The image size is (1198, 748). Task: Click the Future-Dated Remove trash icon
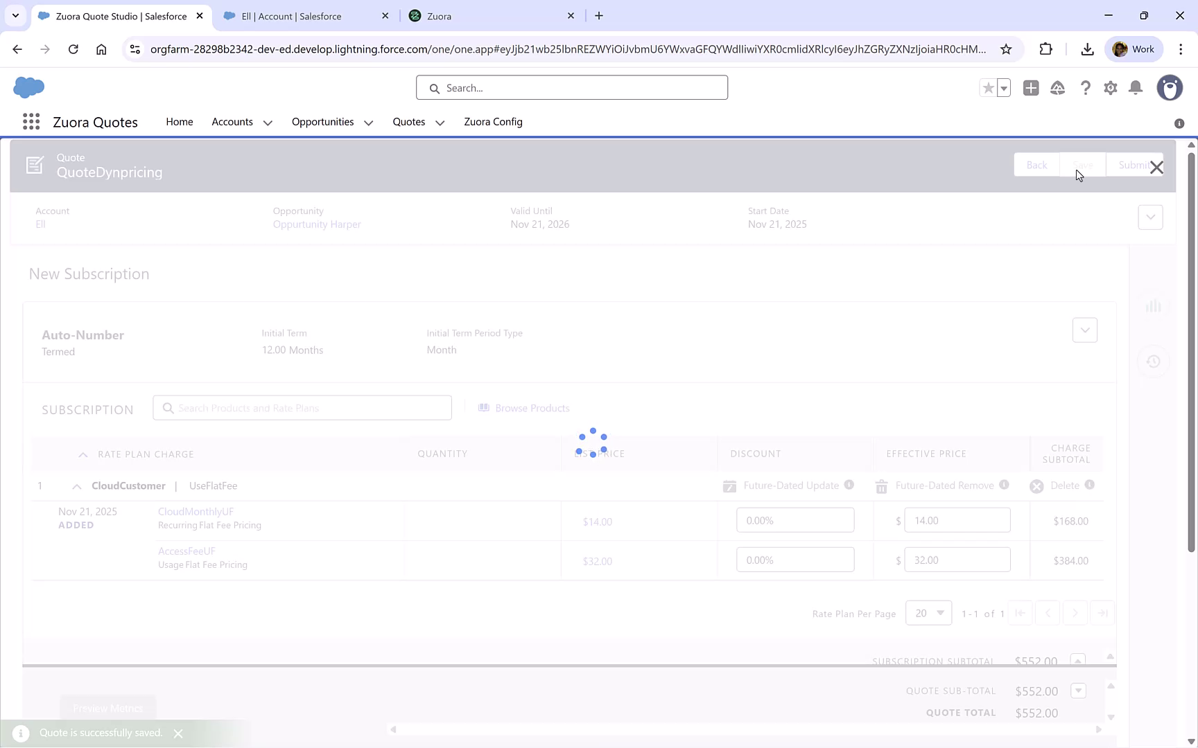(881, 486)
